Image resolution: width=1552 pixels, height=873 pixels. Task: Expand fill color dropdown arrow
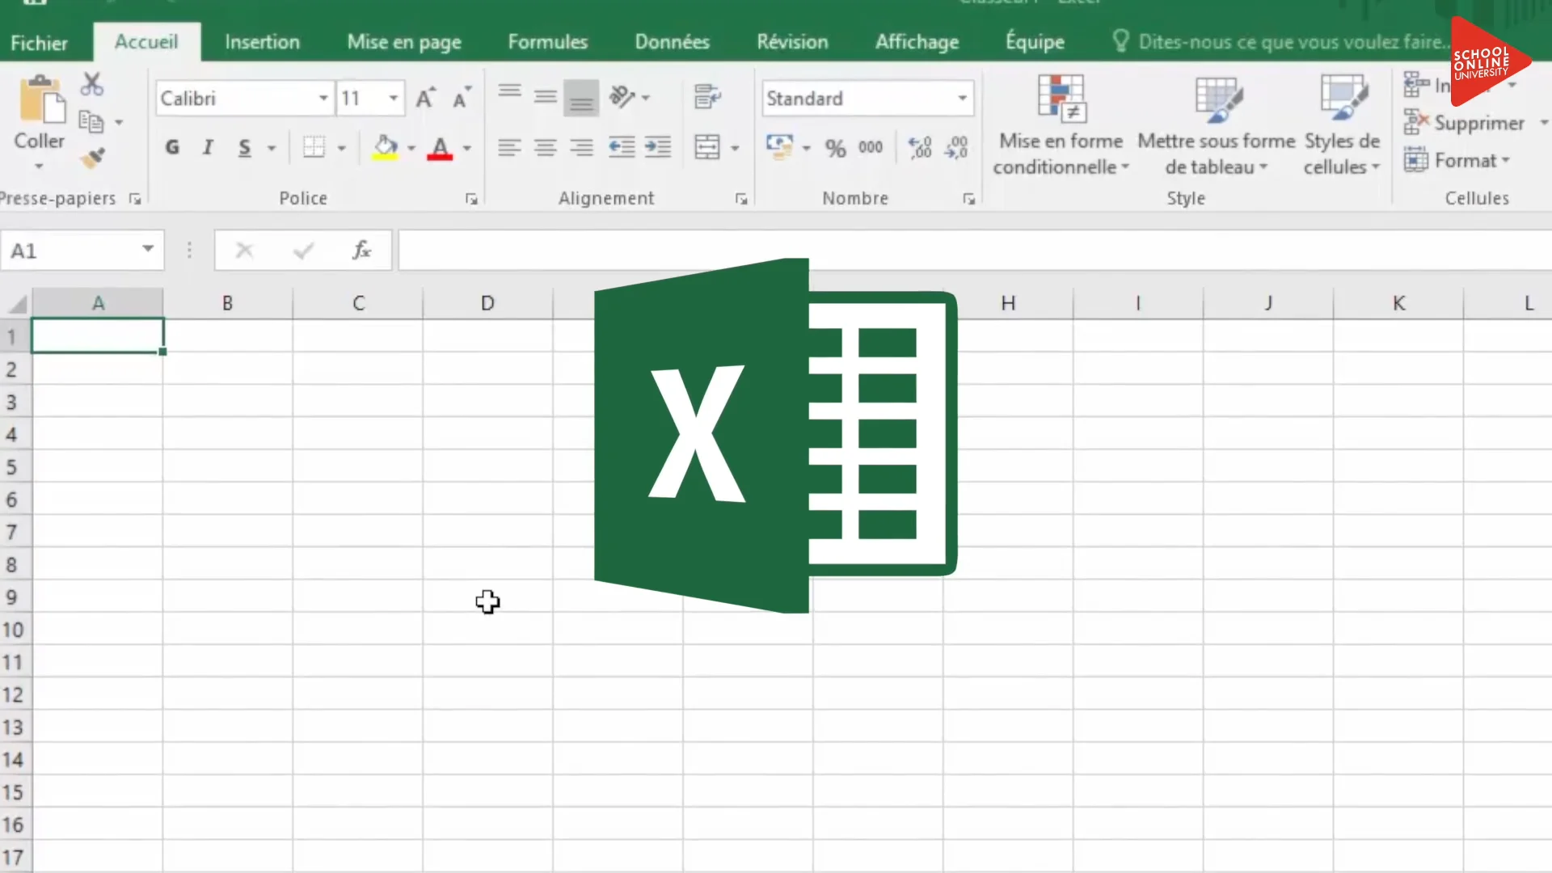click(x=411, y=148)
